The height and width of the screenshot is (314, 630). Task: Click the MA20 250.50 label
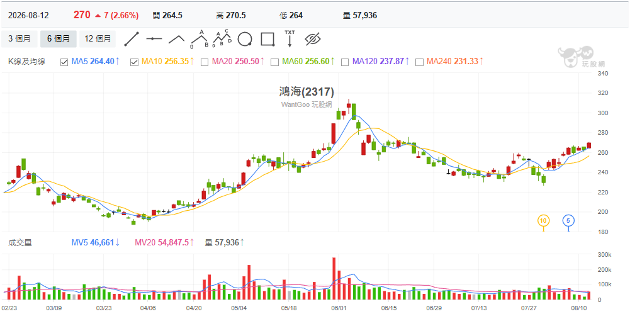tap(238, 62)
